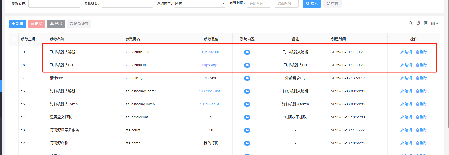Open truncated value link rHiiSNR90i...
The width and height of the screenshot is (449, 155).
coord(211,52)
